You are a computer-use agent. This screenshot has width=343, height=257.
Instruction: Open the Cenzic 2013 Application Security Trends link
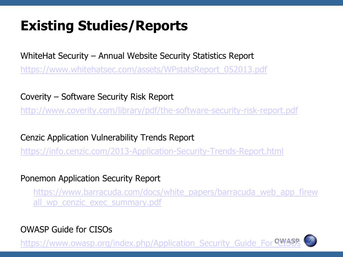152,151
